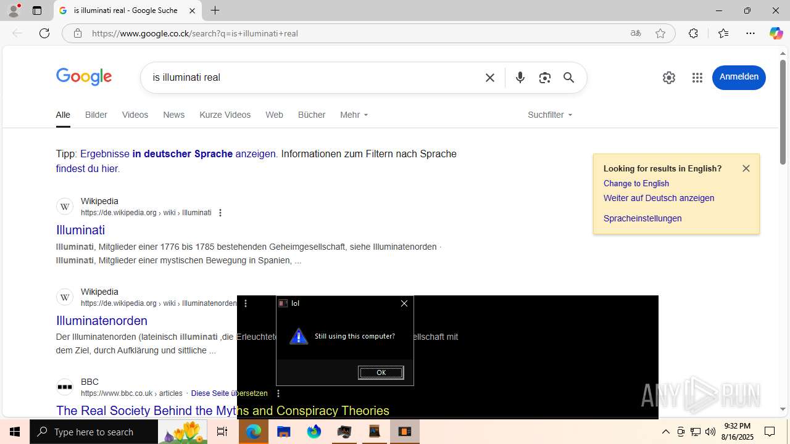Click 'Weiter auf Deutsch anzeigen'
The image size is (790, 444).
pyautogui.click(x=659, y=198)
